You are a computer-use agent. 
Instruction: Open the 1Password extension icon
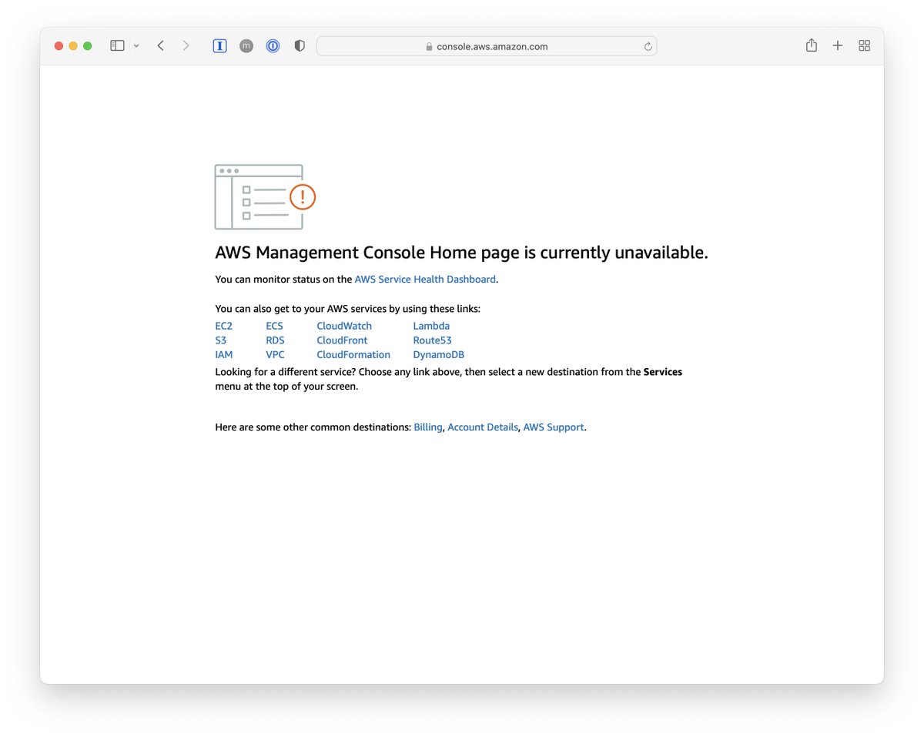(273, 46)
